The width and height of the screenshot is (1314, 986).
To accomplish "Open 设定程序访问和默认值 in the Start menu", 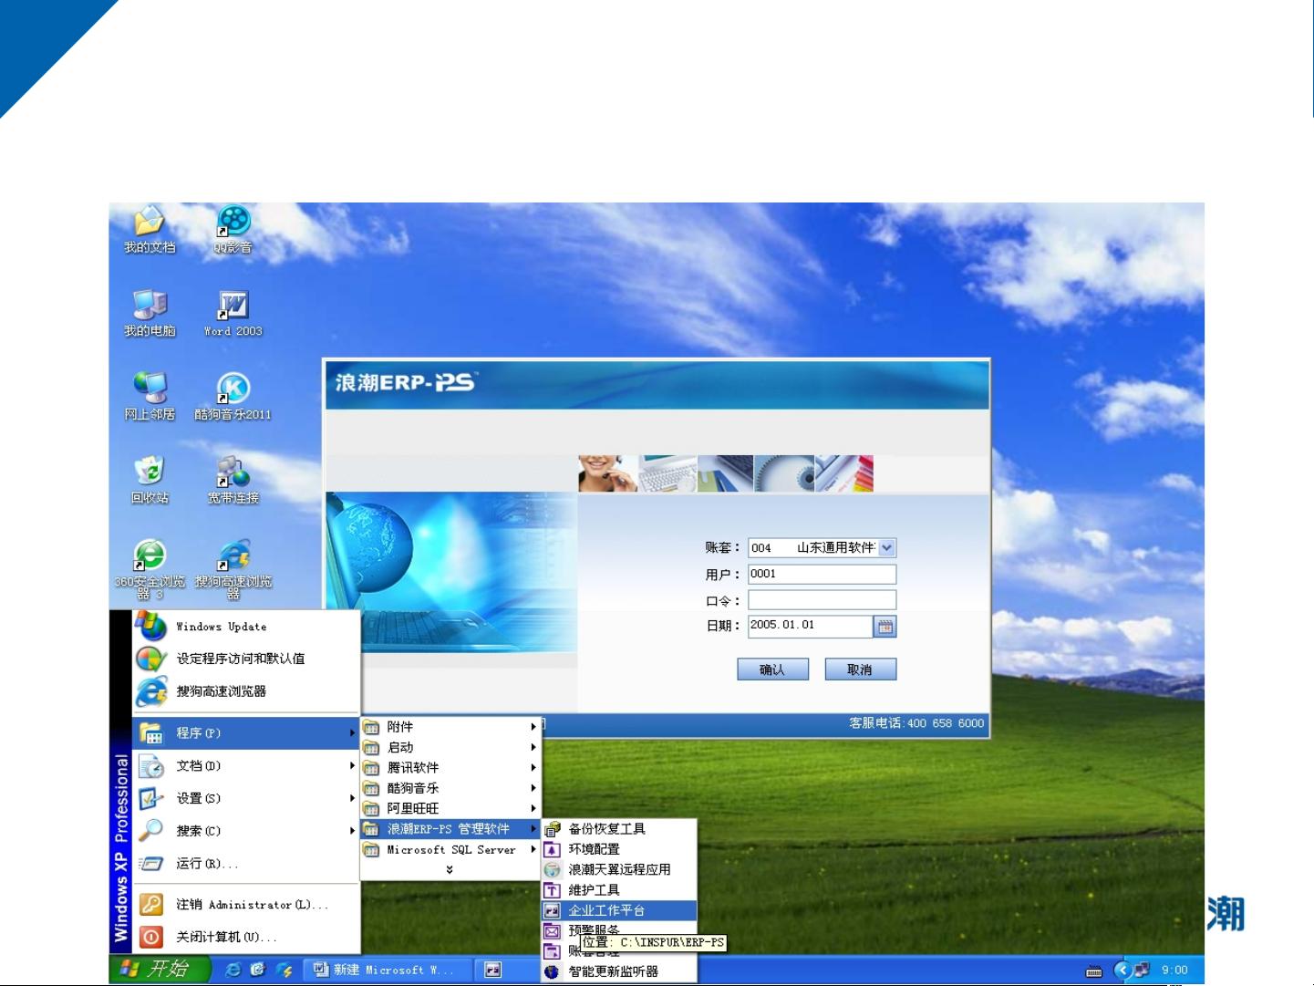I will pyautogui.click(x=246, y=659).
